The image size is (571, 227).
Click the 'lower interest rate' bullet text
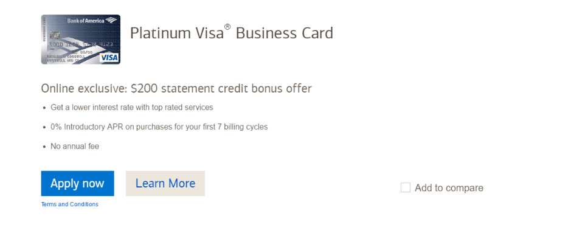point(132,108)
